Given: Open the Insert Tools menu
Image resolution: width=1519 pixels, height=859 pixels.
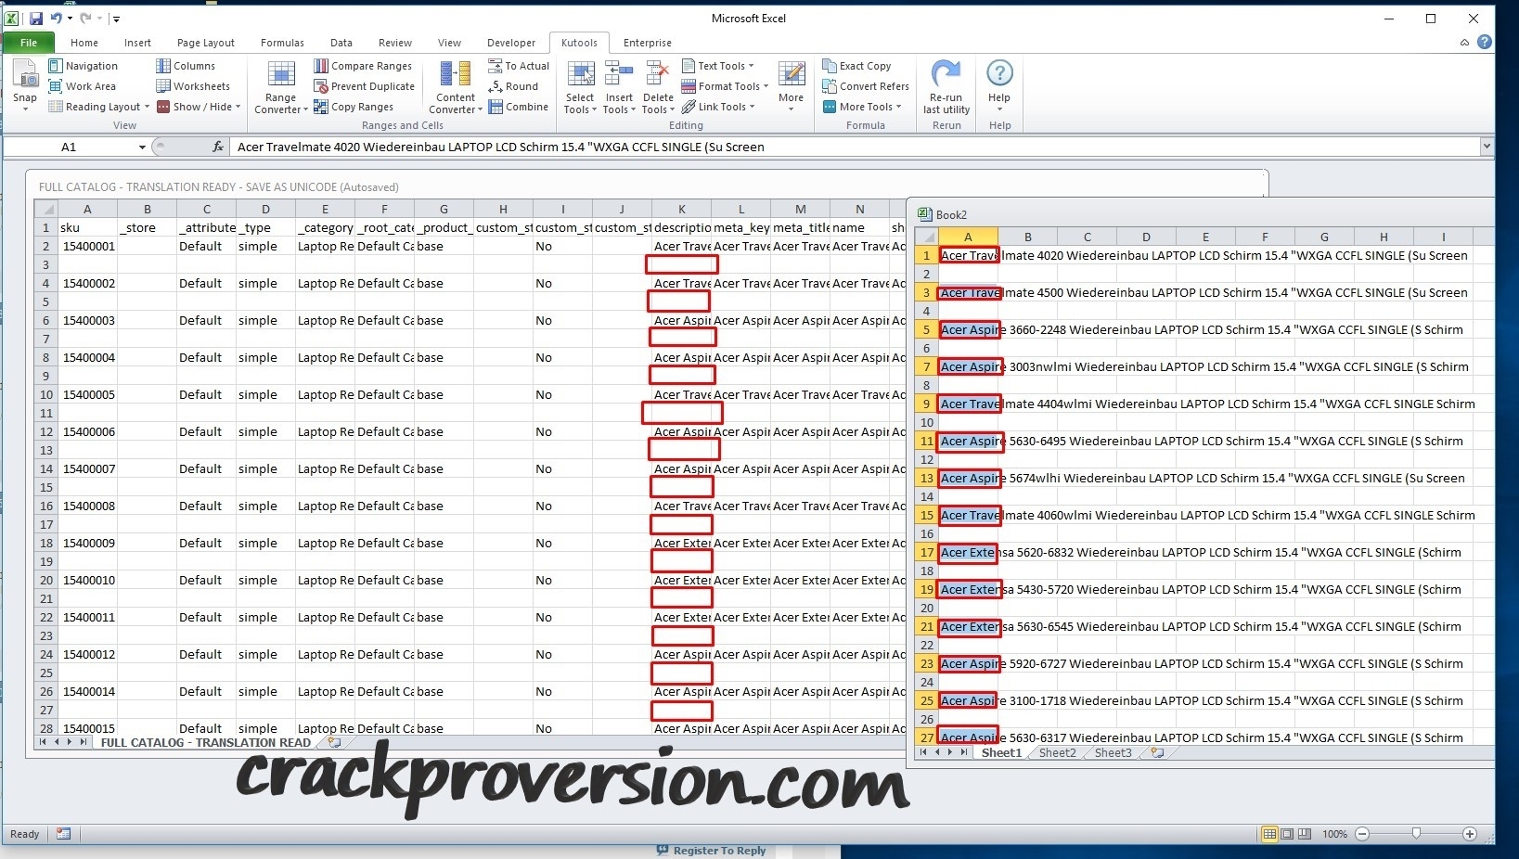Looking at the screenshot, I should (x=619, y=87).
